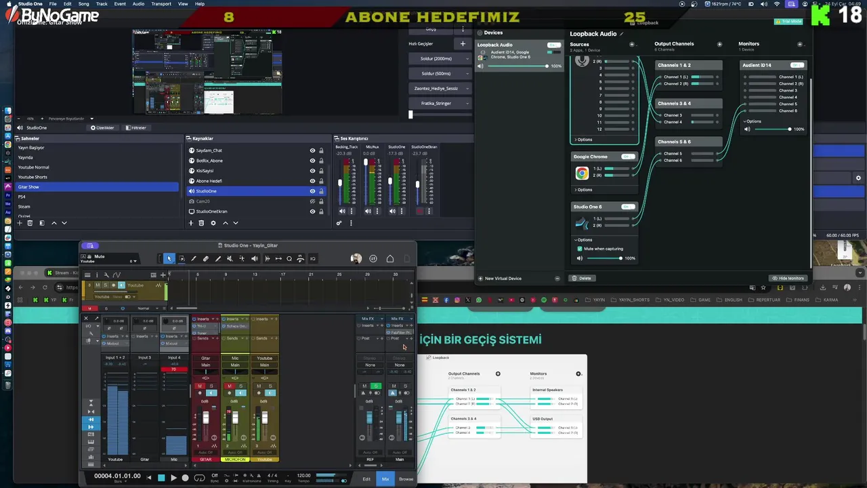Toggle the Loop button in Studio One transport
867x488 pixels.
(x=199, y=478)
